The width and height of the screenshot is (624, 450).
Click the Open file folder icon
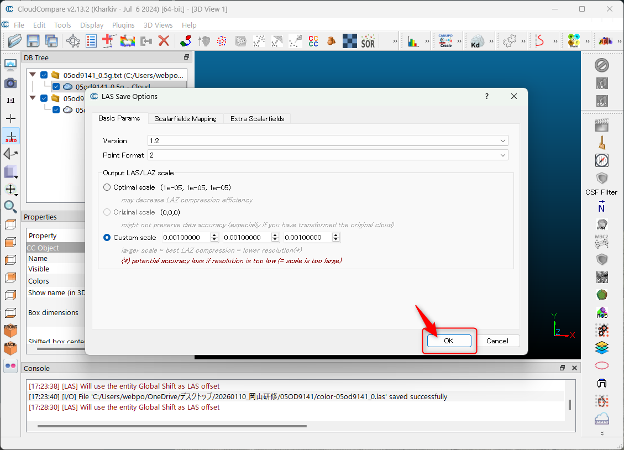(x=15, y=40)
